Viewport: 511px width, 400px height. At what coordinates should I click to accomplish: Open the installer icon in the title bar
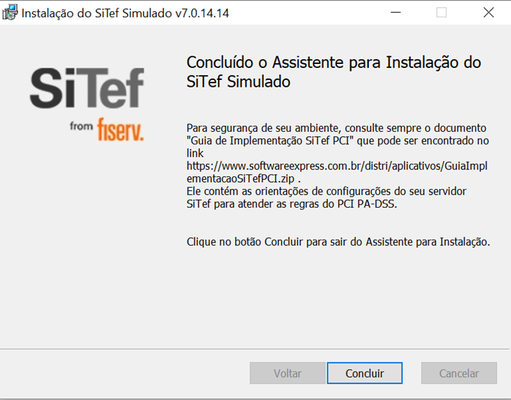tap(10, 12)
